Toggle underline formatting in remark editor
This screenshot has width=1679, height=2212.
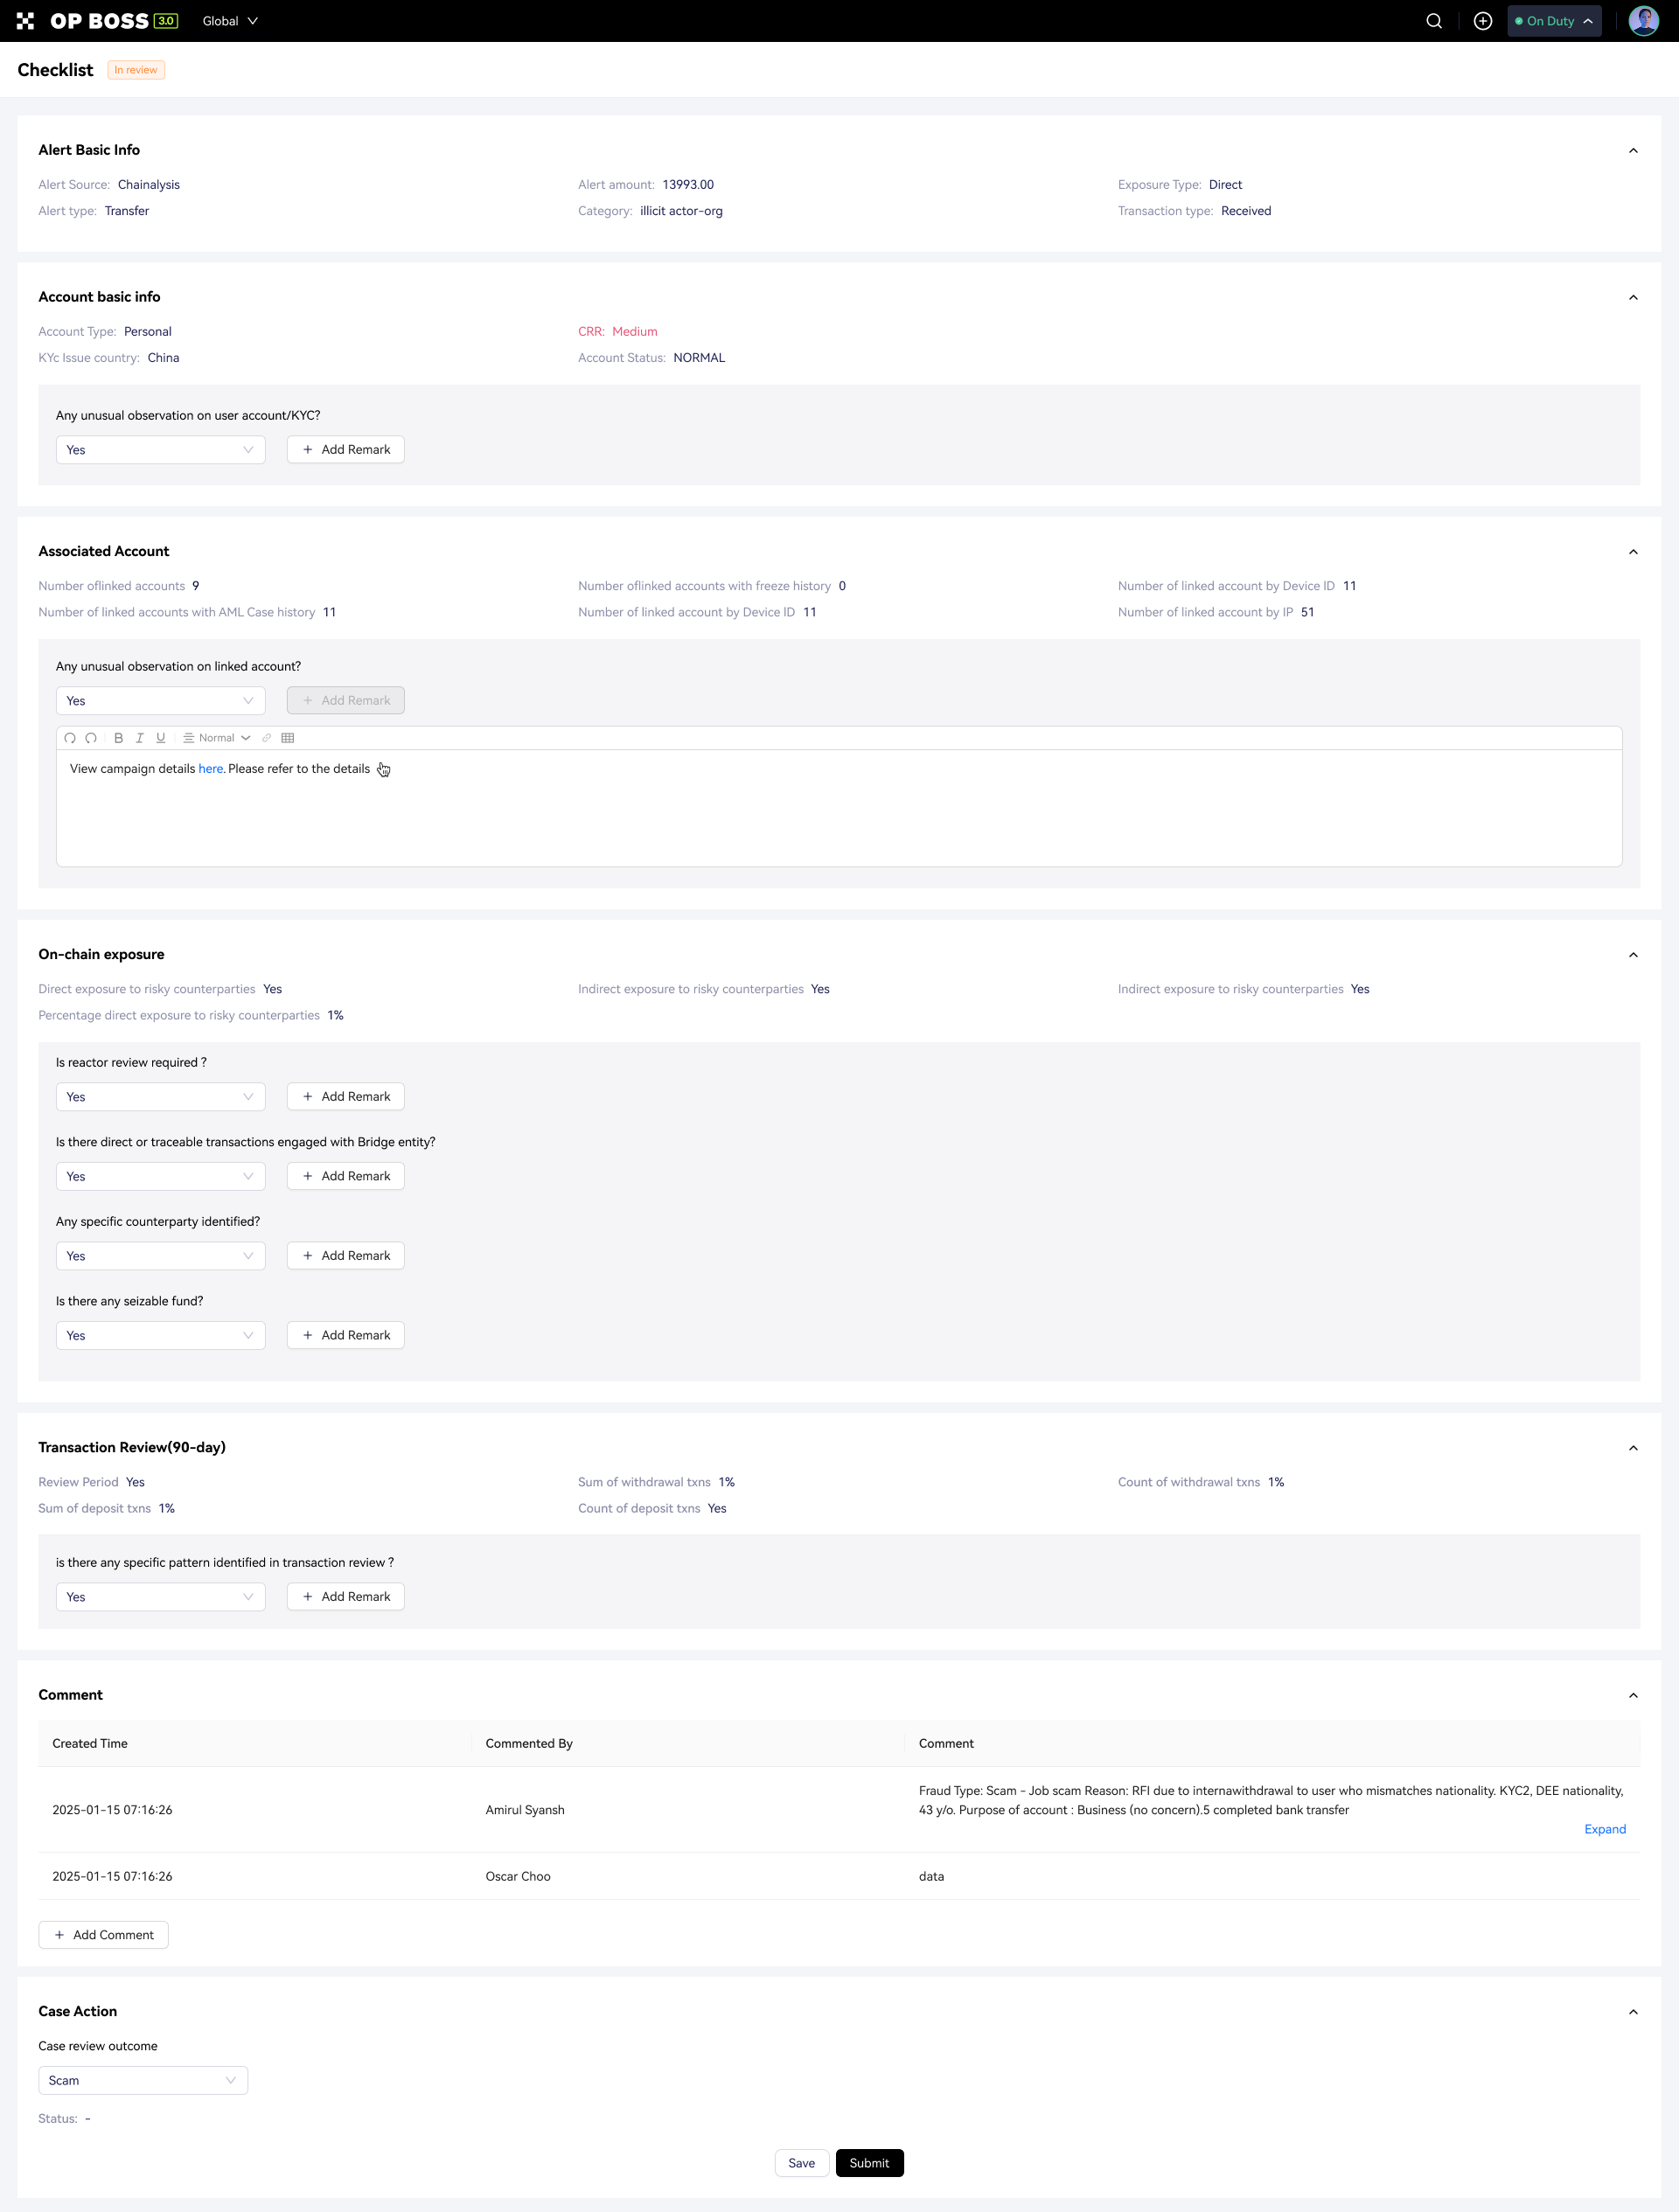160,738
